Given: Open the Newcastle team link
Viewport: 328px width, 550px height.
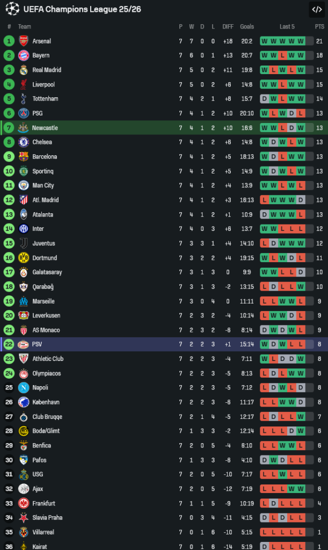Looking at the screenshot, I should coord(45,128).
